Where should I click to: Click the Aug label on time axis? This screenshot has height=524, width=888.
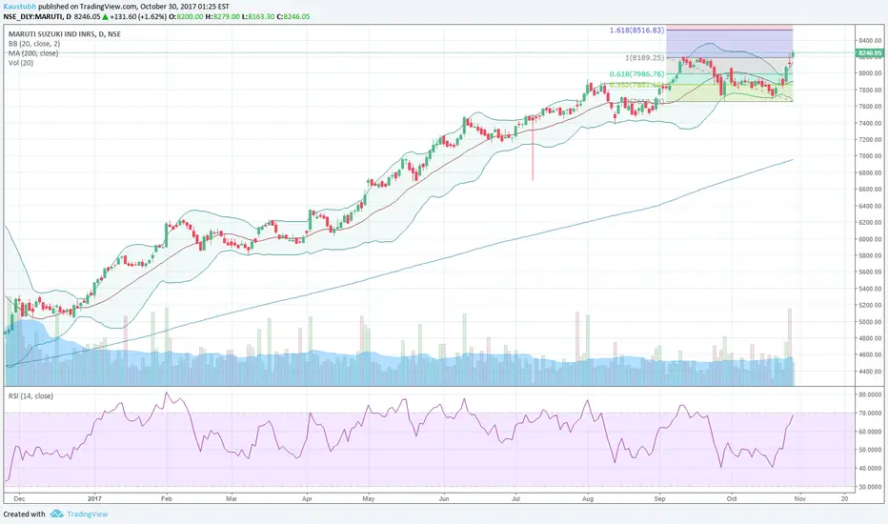(588, 499)
